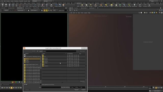Select the L-System shelf tool
163x92 pixels.
coord(56,5)
